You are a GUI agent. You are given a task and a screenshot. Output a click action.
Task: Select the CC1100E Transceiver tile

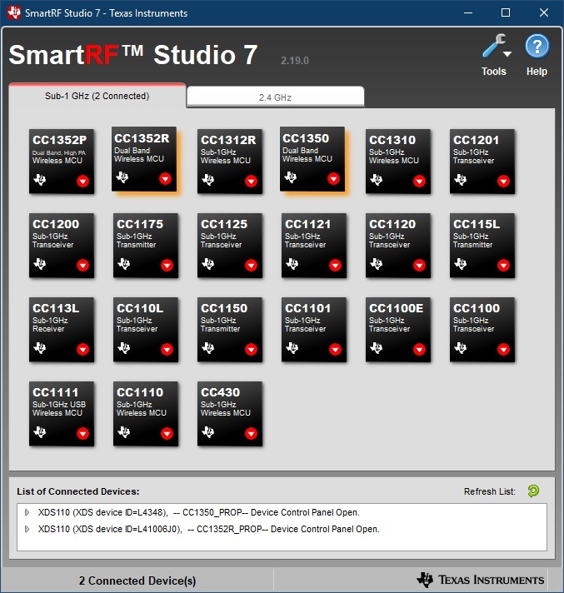398,330
